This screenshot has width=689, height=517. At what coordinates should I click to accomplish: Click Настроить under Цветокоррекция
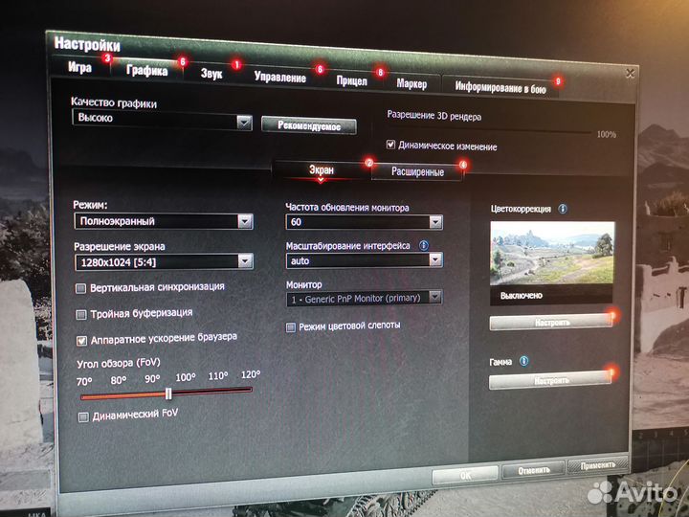click(551, 323)
